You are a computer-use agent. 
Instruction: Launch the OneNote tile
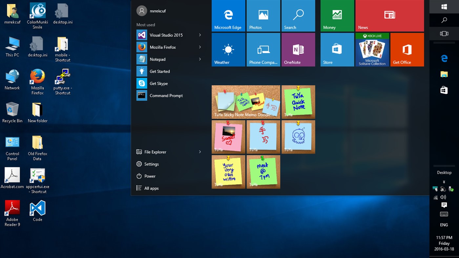298,50
